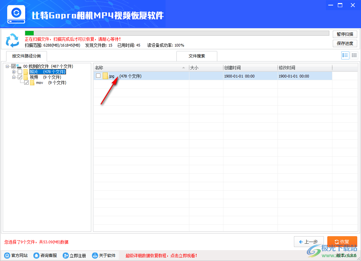
Task: Check the jpg row checkbox
Action: (x=98, y=75)
